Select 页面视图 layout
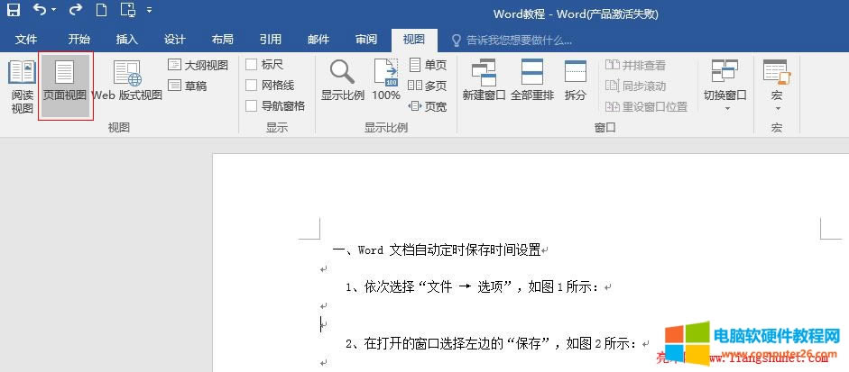Image resolution: width=849 pixels, height=372 pixels. [65, 86]
